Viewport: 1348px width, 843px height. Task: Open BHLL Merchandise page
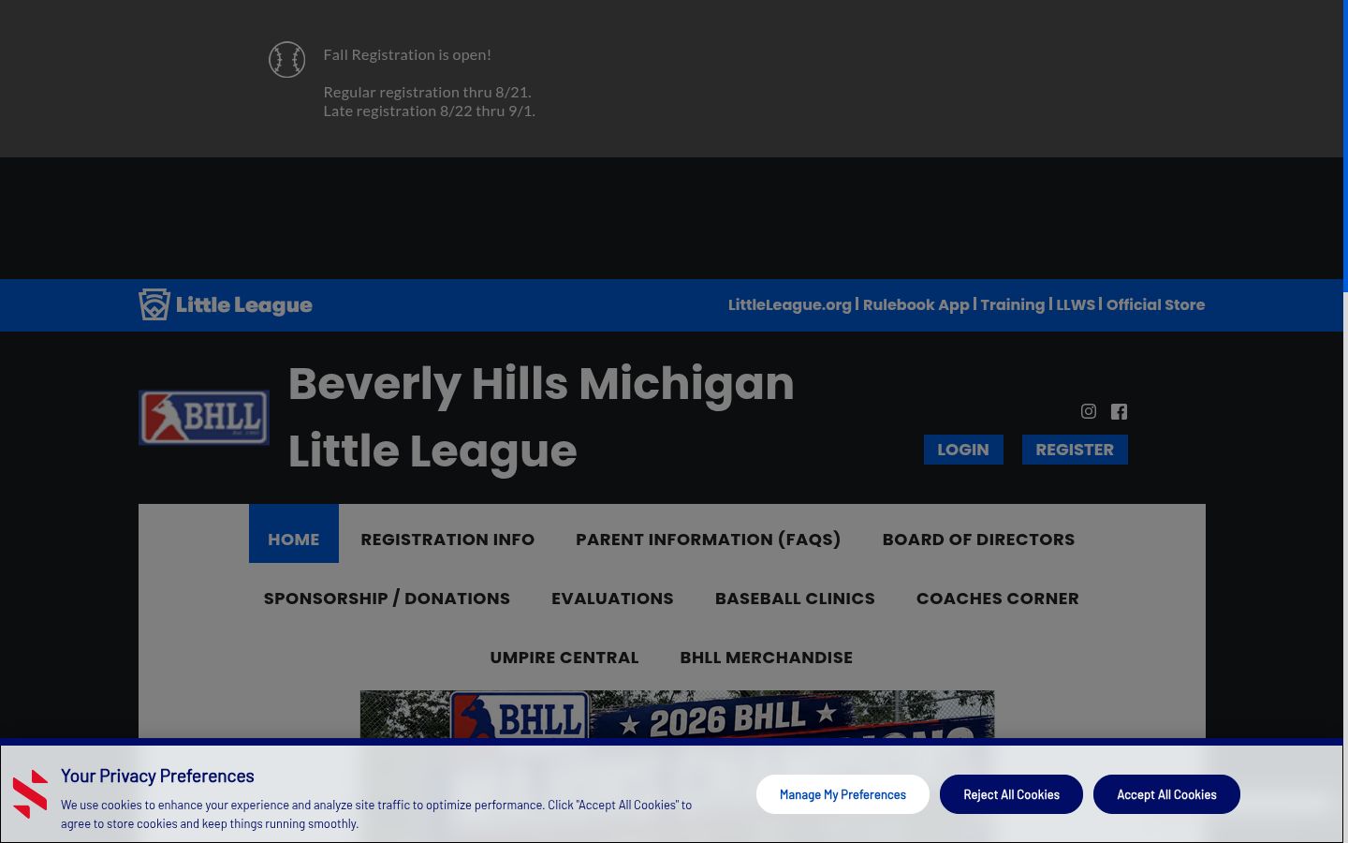pos(767,657)
